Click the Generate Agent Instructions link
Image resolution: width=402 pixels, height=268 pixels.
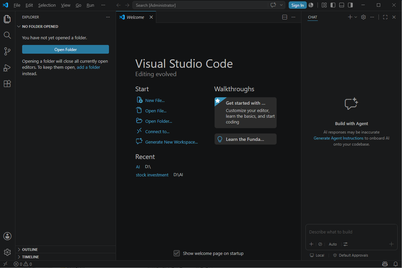(338, 138)
